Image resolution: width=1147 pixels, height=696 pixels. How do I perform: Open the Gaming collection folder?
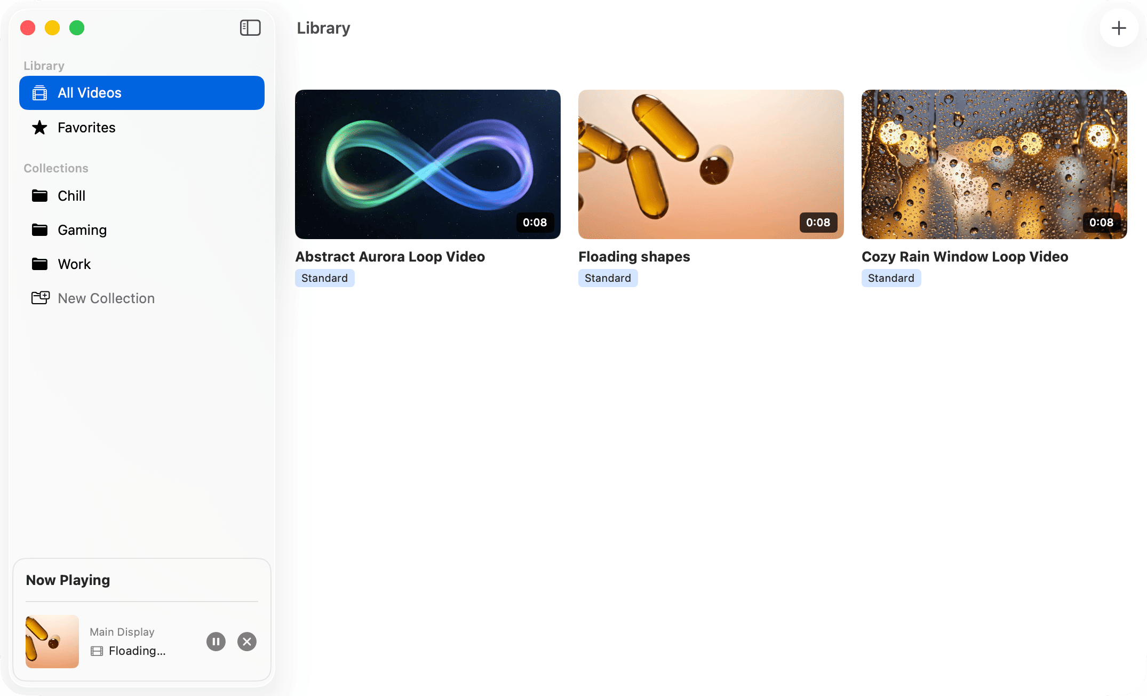pyautogui.click(x=82, y=230)
